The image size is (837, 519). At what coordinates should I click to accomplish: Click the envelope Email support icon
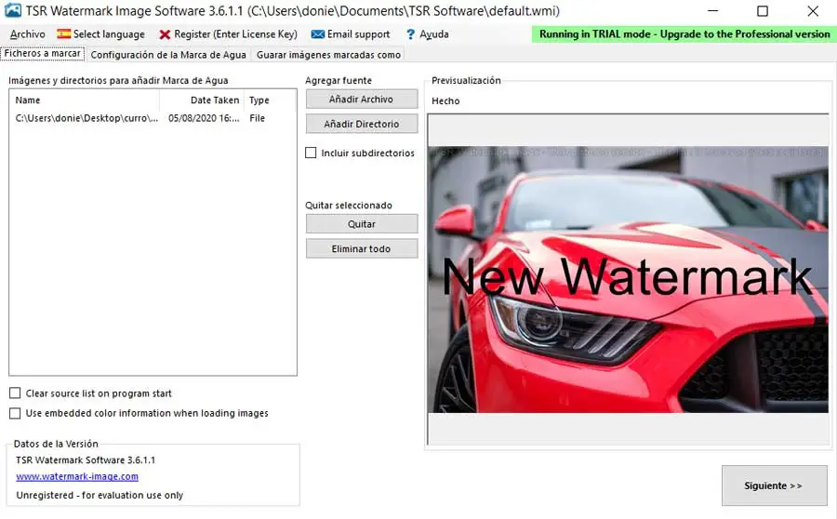[318, 34]
